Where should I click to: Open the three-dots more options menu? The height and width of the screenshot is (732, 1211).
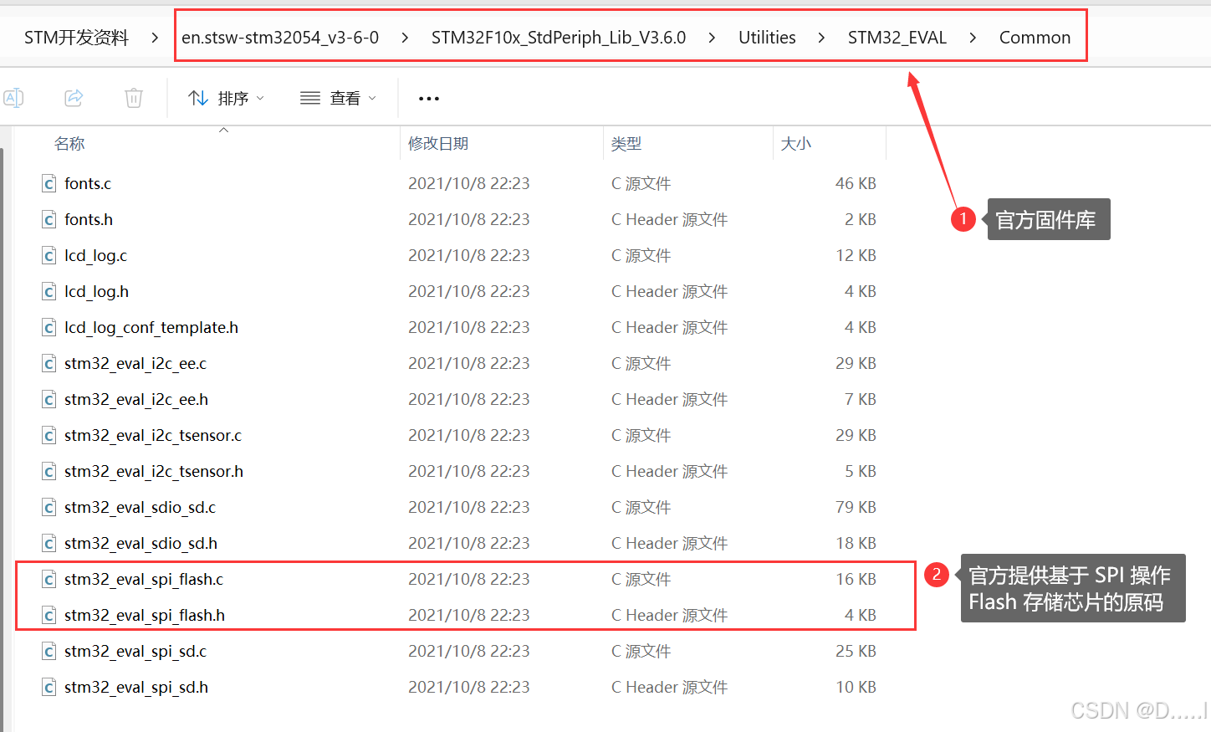pyautogui.click(x=429, y=99)
